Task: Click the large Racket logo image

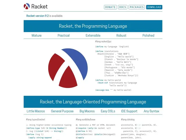Action: 68,68
